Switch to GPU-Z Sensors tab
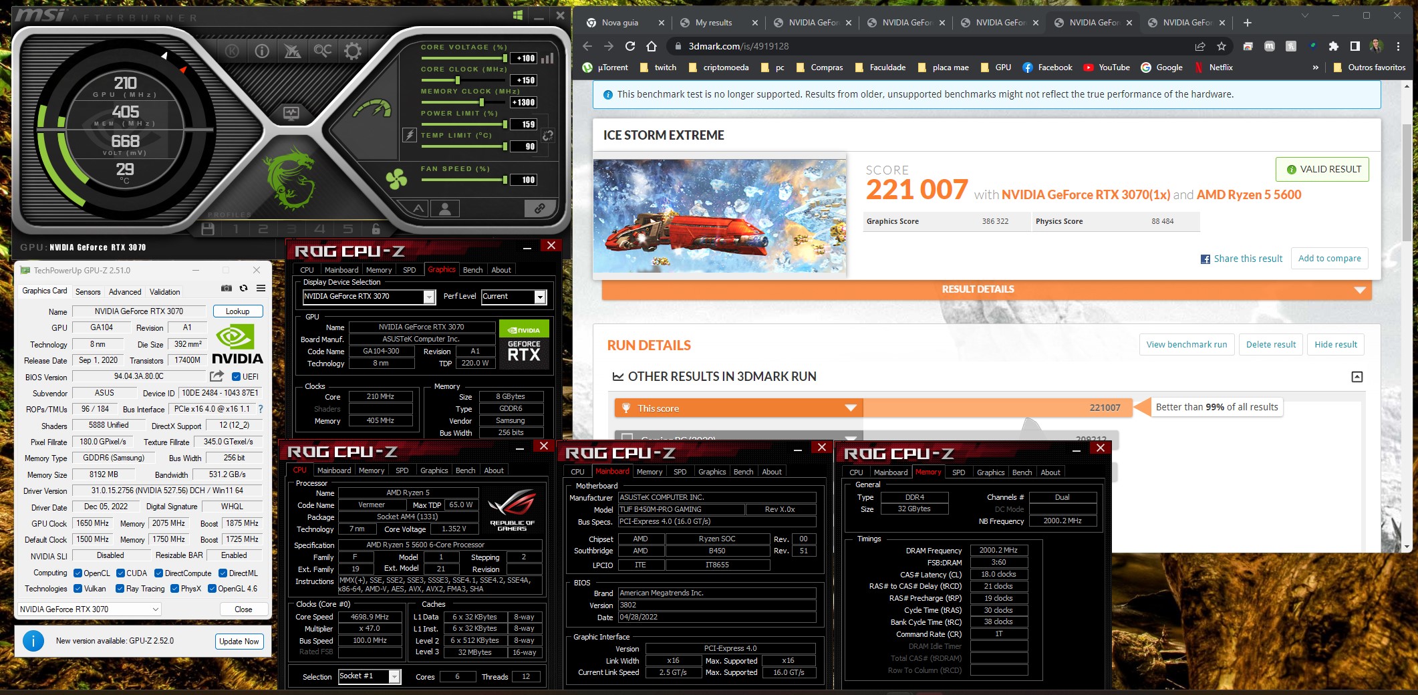Viewport: 1418px width, 695px height. pos(88,291)
